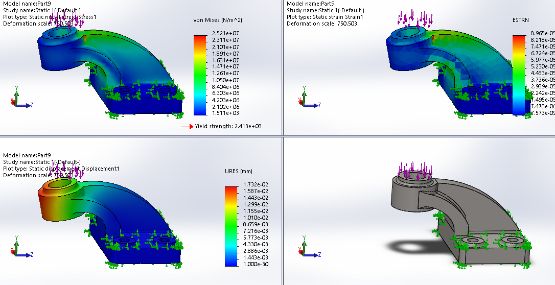Viewport: 555px width, 285px height.
Task: Click 'Model name:Part9' in the strain plot viewport
Action: [310, 4]
